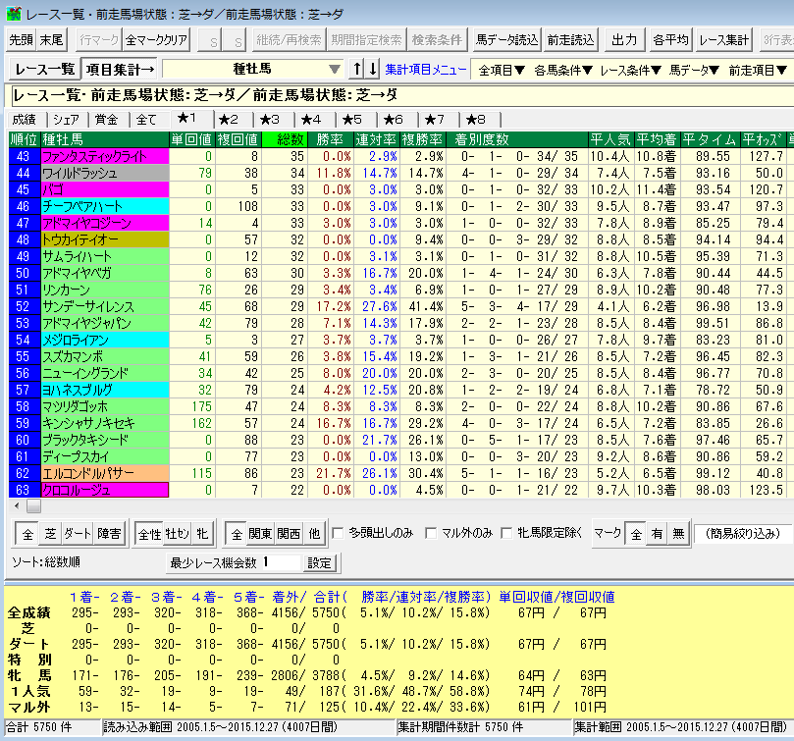This screenshot has height=741, width=794.
Task: Click 馬データ読込 button
Action: tap(506, 39)
